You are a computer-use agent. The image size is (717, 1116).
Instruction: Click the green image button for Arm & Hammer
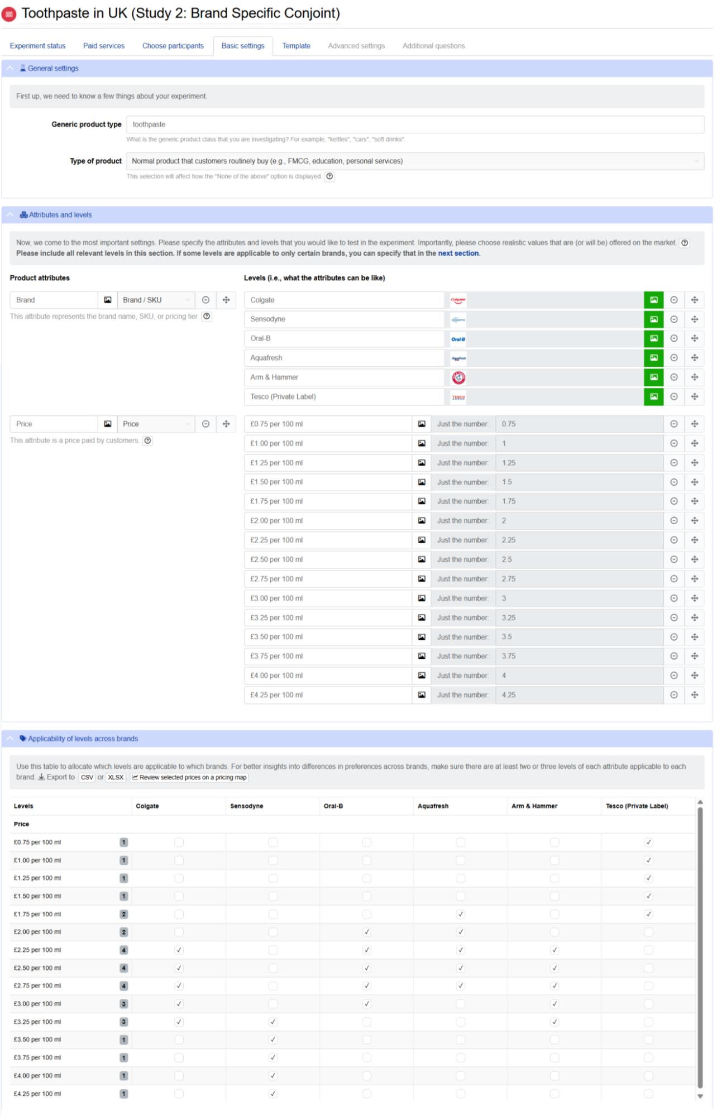click(653, 377)
